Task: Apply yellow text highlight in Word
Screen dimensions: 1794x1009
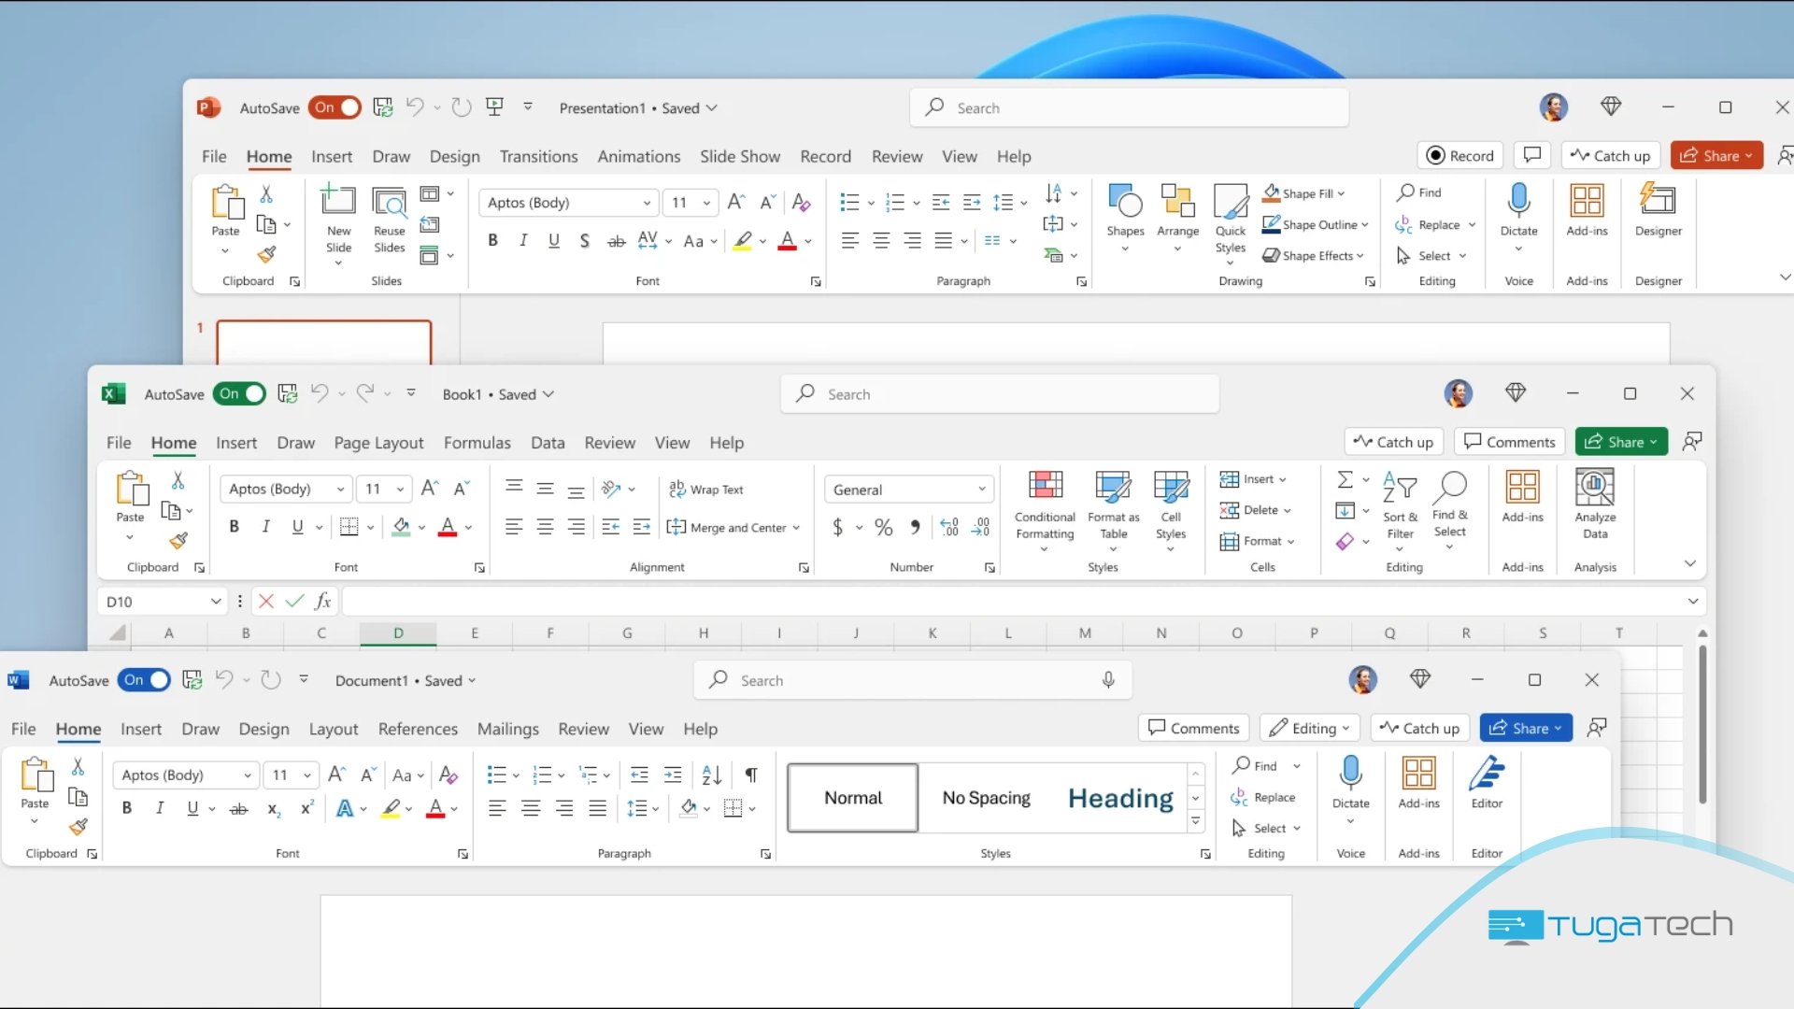Action: pyautogui.click(x=391, y=809)
